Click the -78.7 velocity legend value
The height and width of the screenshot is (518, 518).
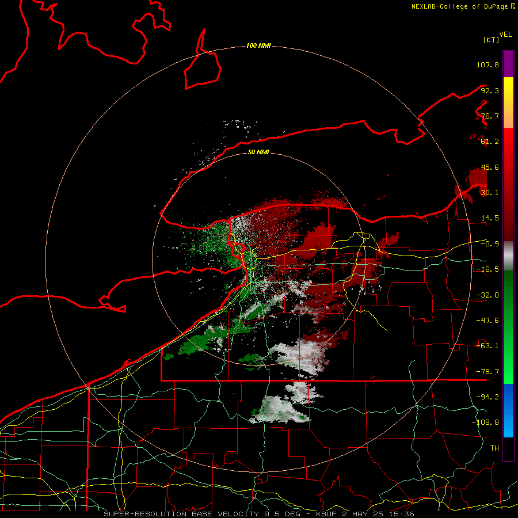[x=487, y=372]
